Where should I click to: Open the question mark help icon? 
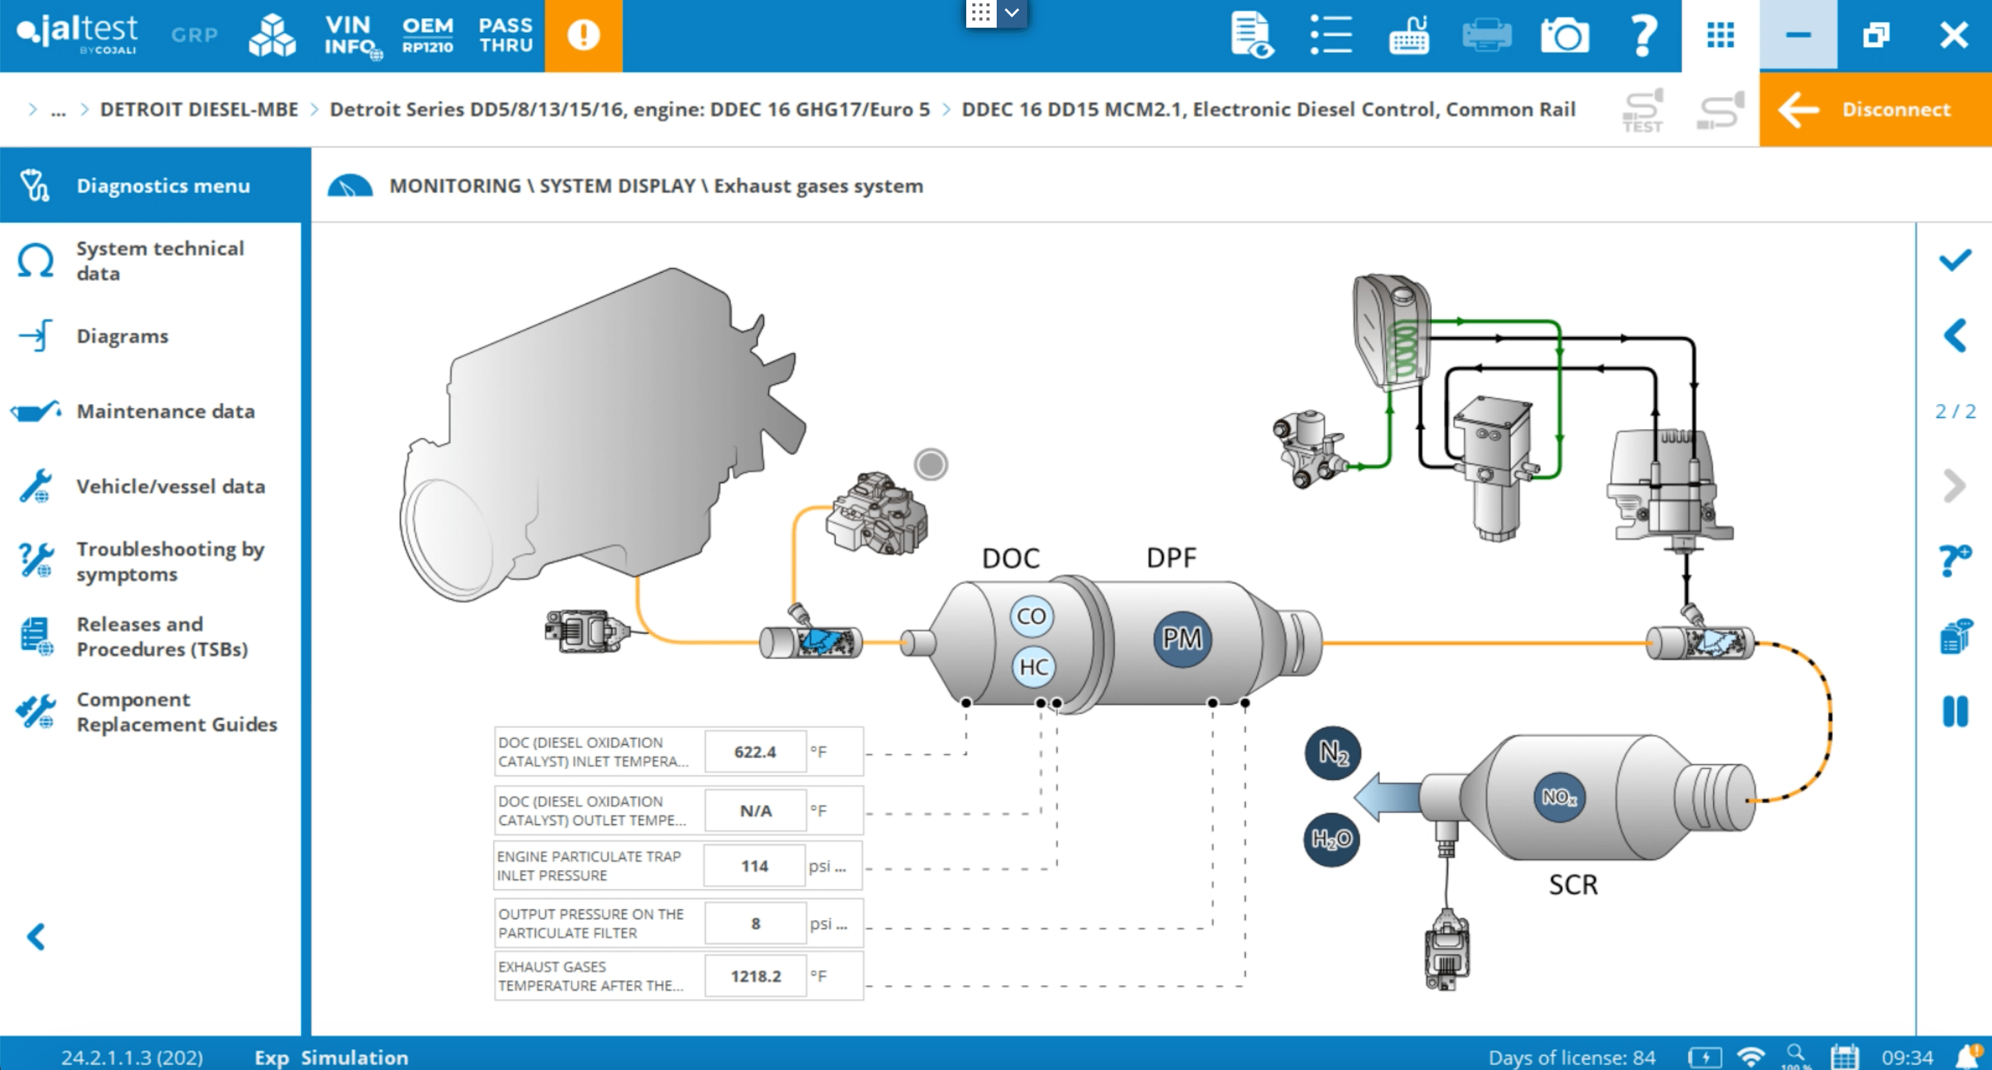pos(1642,35)
